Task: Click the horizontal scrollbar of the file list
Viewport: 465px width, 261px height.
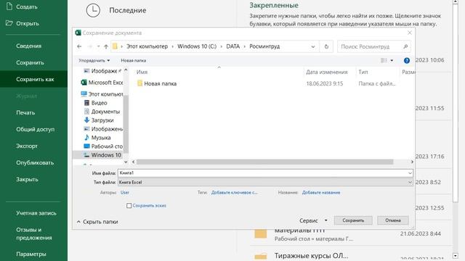Action: (264, 162)
